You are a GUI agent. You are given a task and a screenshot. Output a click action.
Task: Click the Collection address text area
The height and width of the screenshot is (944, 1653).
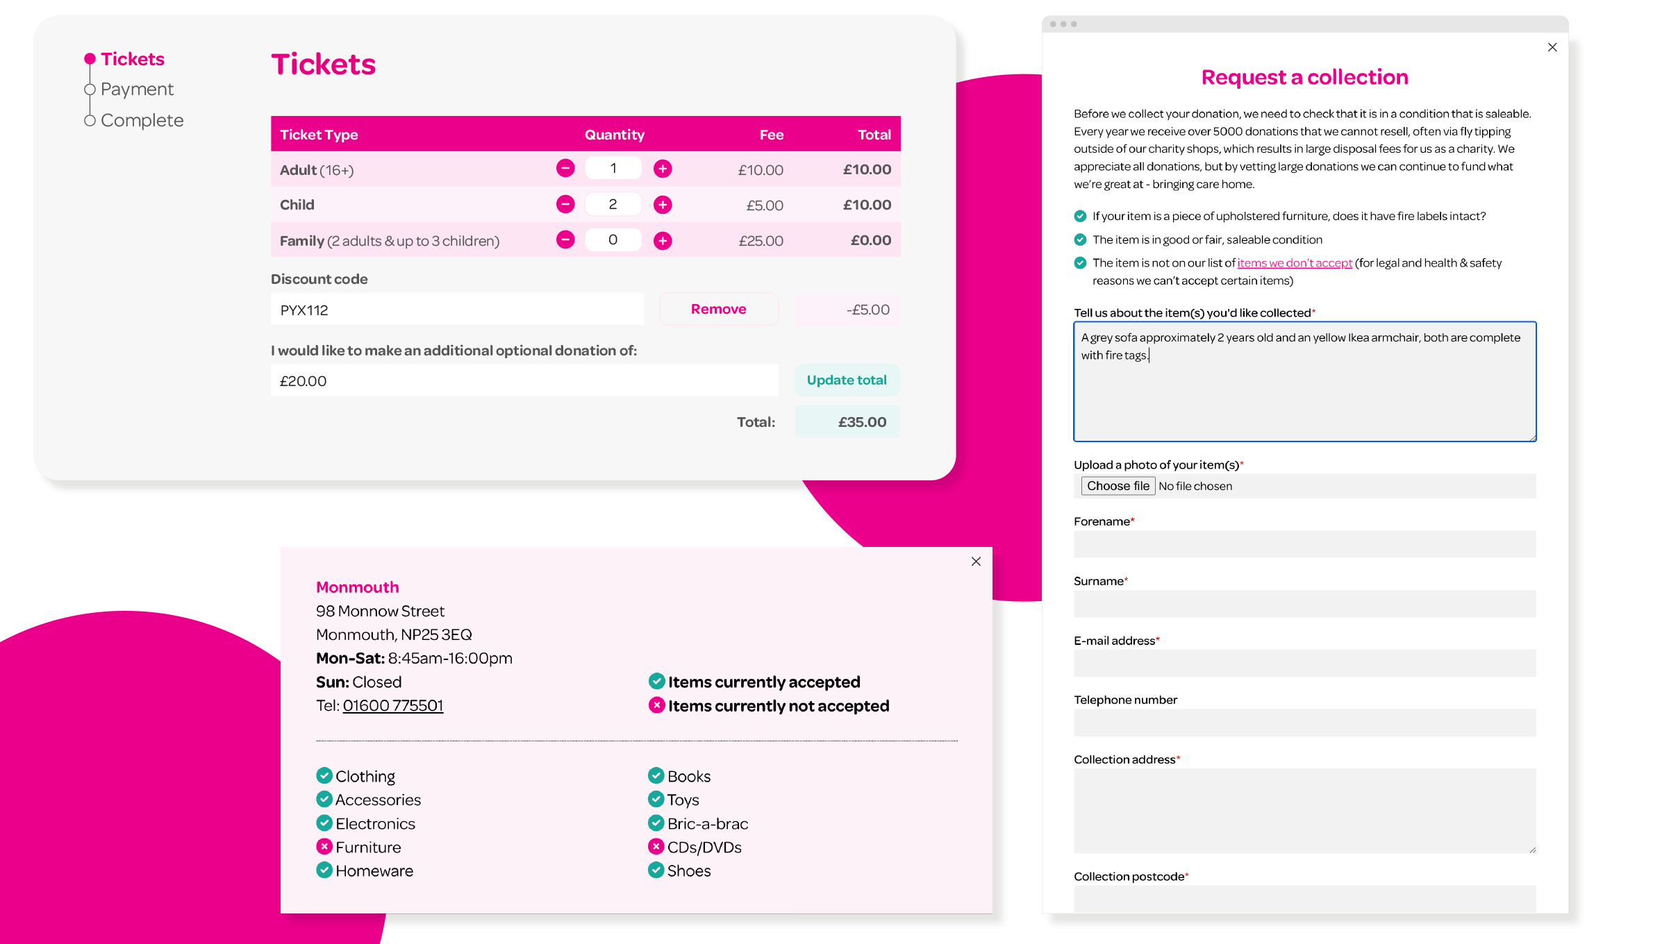[x=1304, y=811]
